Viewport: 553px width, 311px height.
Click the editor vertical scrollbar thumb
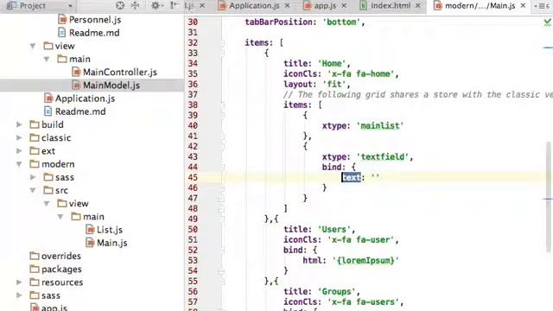click(x=549, y=197)
